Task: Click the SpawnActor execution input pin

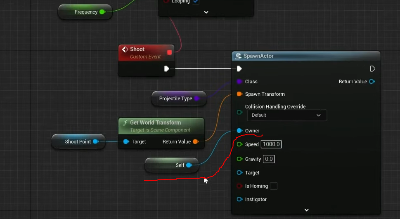Action: (x=239, y=69)
